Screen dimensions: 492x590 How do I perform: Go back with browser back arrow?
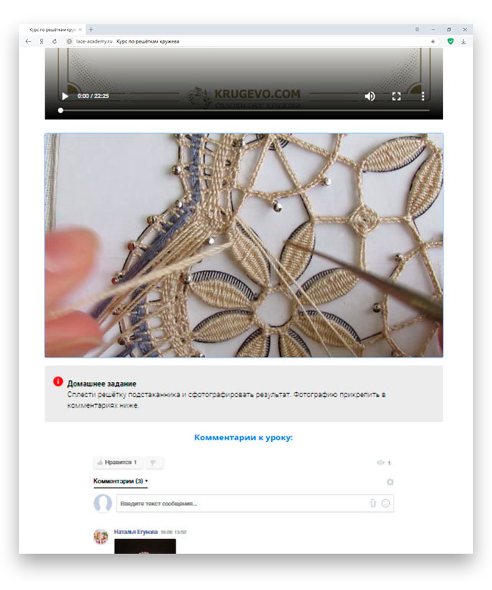click(x=28, y=42)
